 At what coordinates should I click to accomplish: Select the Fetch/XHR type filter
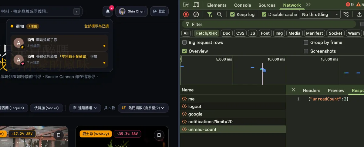[x=206, y=33]
